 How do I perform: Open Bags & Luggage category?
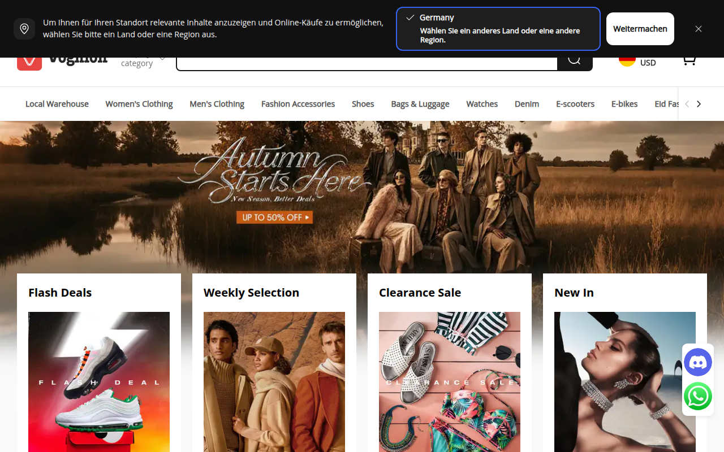(x=420, y=104)
